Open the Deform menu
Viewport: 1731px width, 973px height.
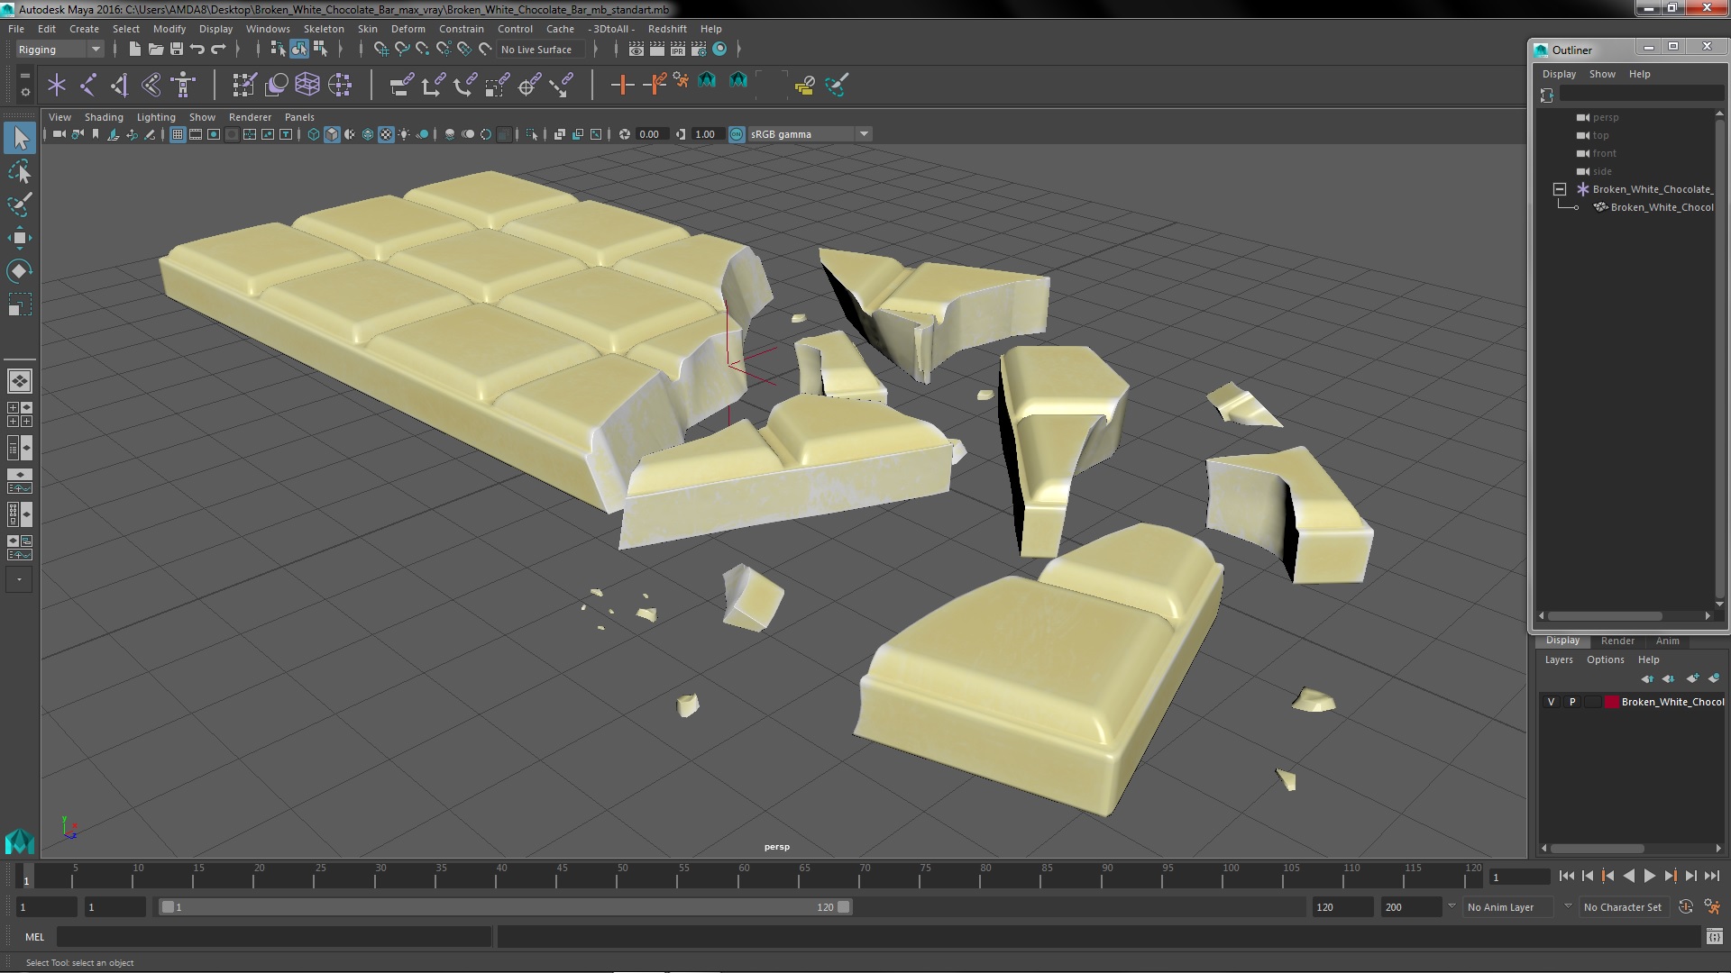(408, 29)
